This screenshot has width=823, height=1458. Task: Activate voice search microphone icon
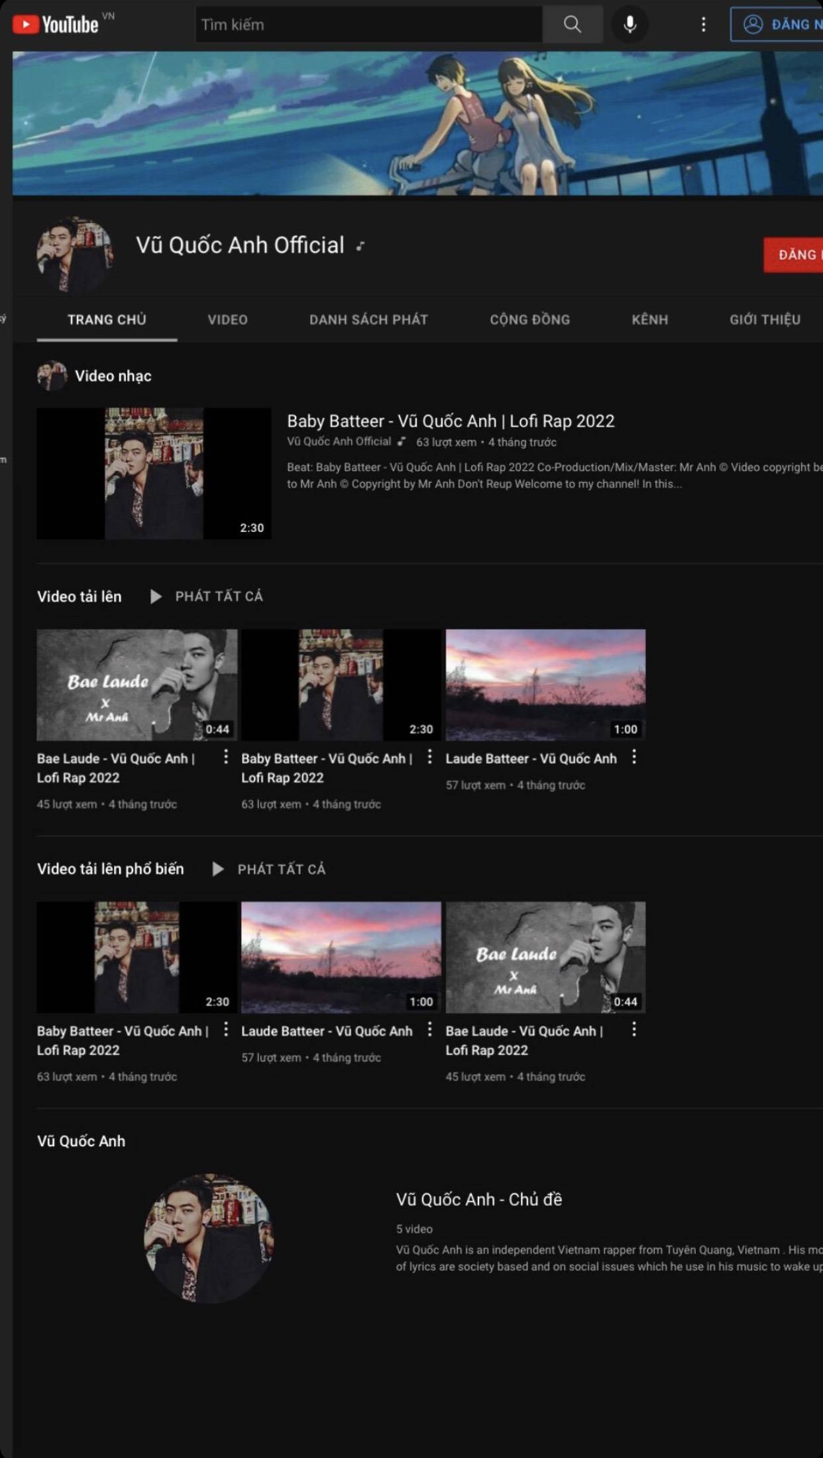630,25
